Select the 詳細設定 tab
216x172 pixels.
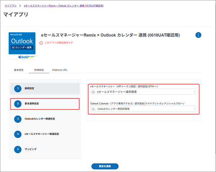click(x=39, y=70)
